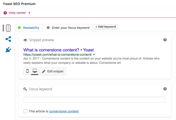Open the social share settings icon
The width and height of the screenshot is (176, 120).
point(8,39)
